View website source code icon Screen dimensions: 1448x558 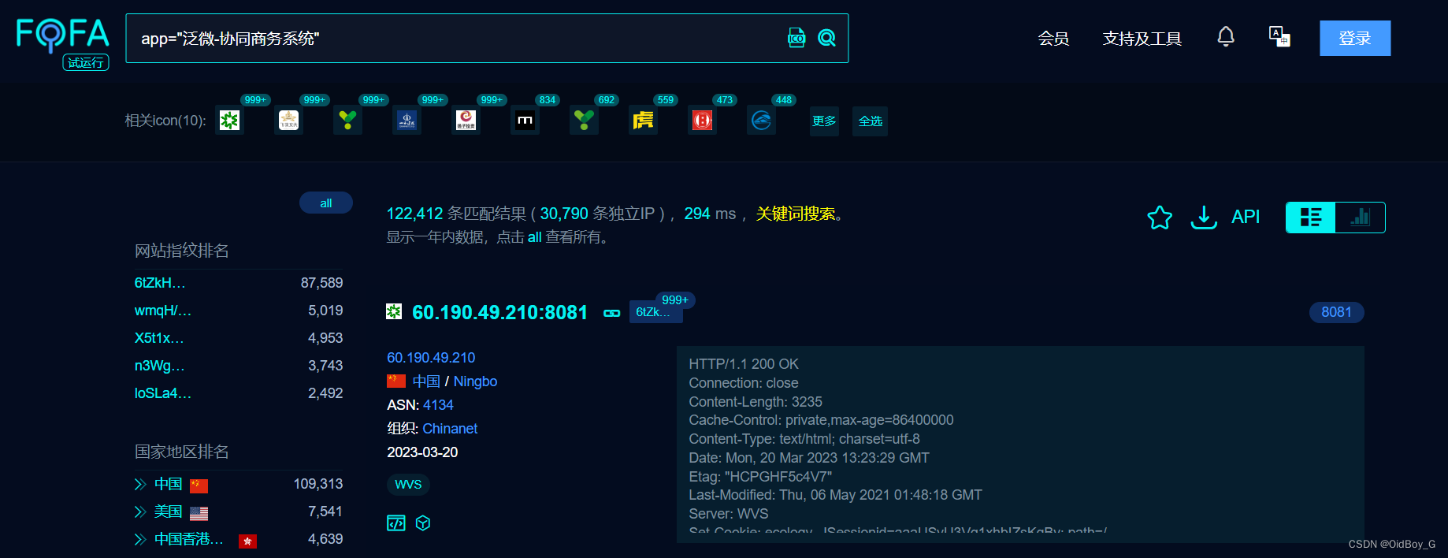pyautogui.click(x=395, y=523)
